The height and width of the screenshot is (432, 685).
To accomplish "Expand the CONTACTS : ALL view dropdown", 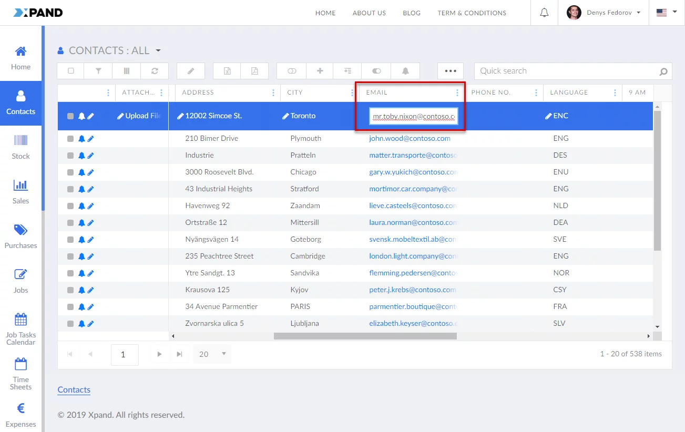I will coord(158,51).
